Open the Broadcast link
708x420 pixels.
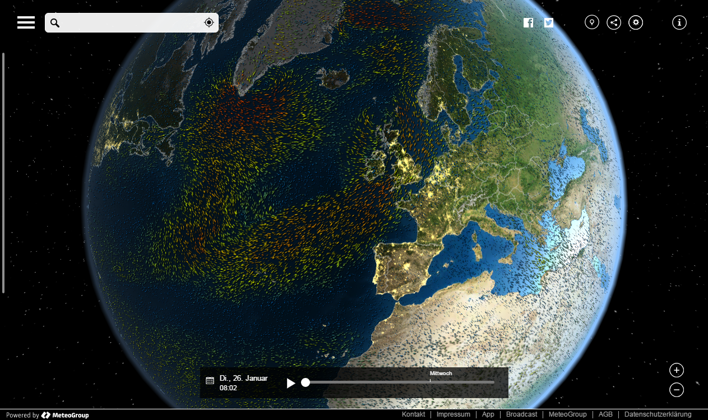point(522,414)
